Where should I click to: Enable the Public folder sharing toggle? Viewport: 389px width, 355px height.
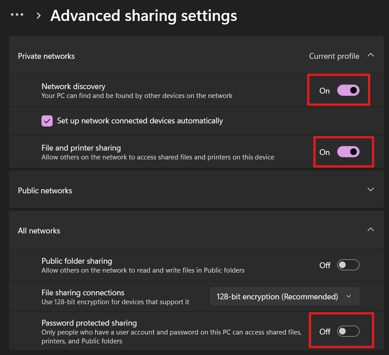(348, 265)
